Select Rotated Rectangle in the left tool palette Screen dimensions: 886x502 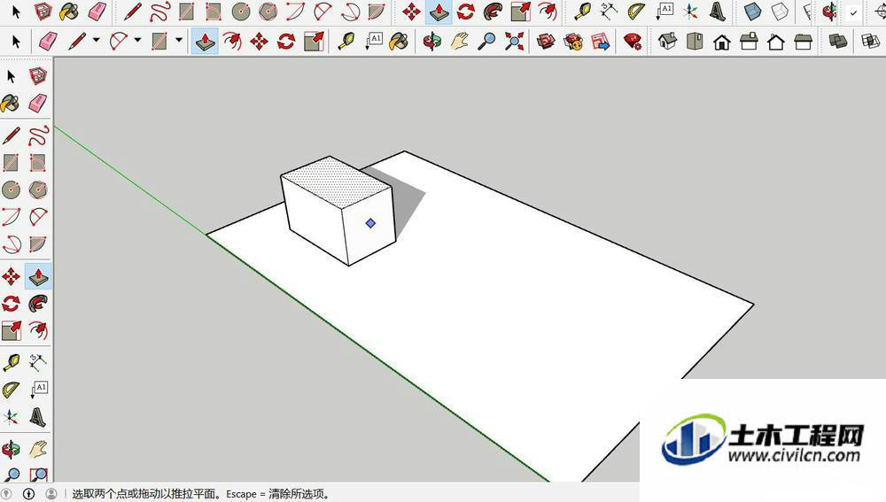pyautogui.click(x=38, y=163)
